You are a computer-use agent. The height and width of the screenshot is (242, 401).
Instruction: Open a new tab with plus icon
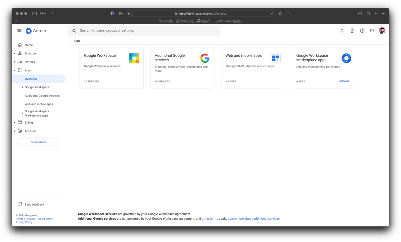click(376, 13)
